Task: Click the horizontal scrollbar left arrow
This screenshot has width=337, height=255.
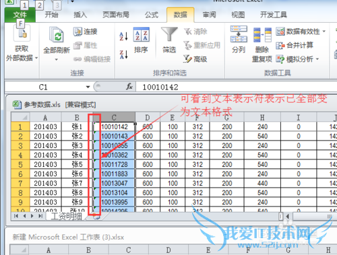Action: pyautogui.click(x=288, y=217)
